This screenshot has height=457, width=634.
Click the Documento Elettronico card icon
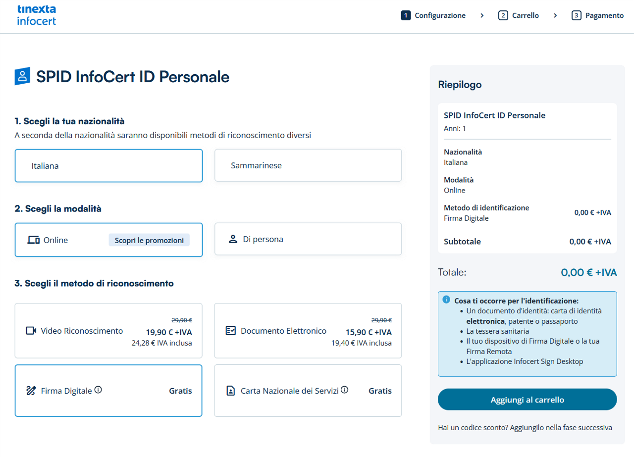230,331
